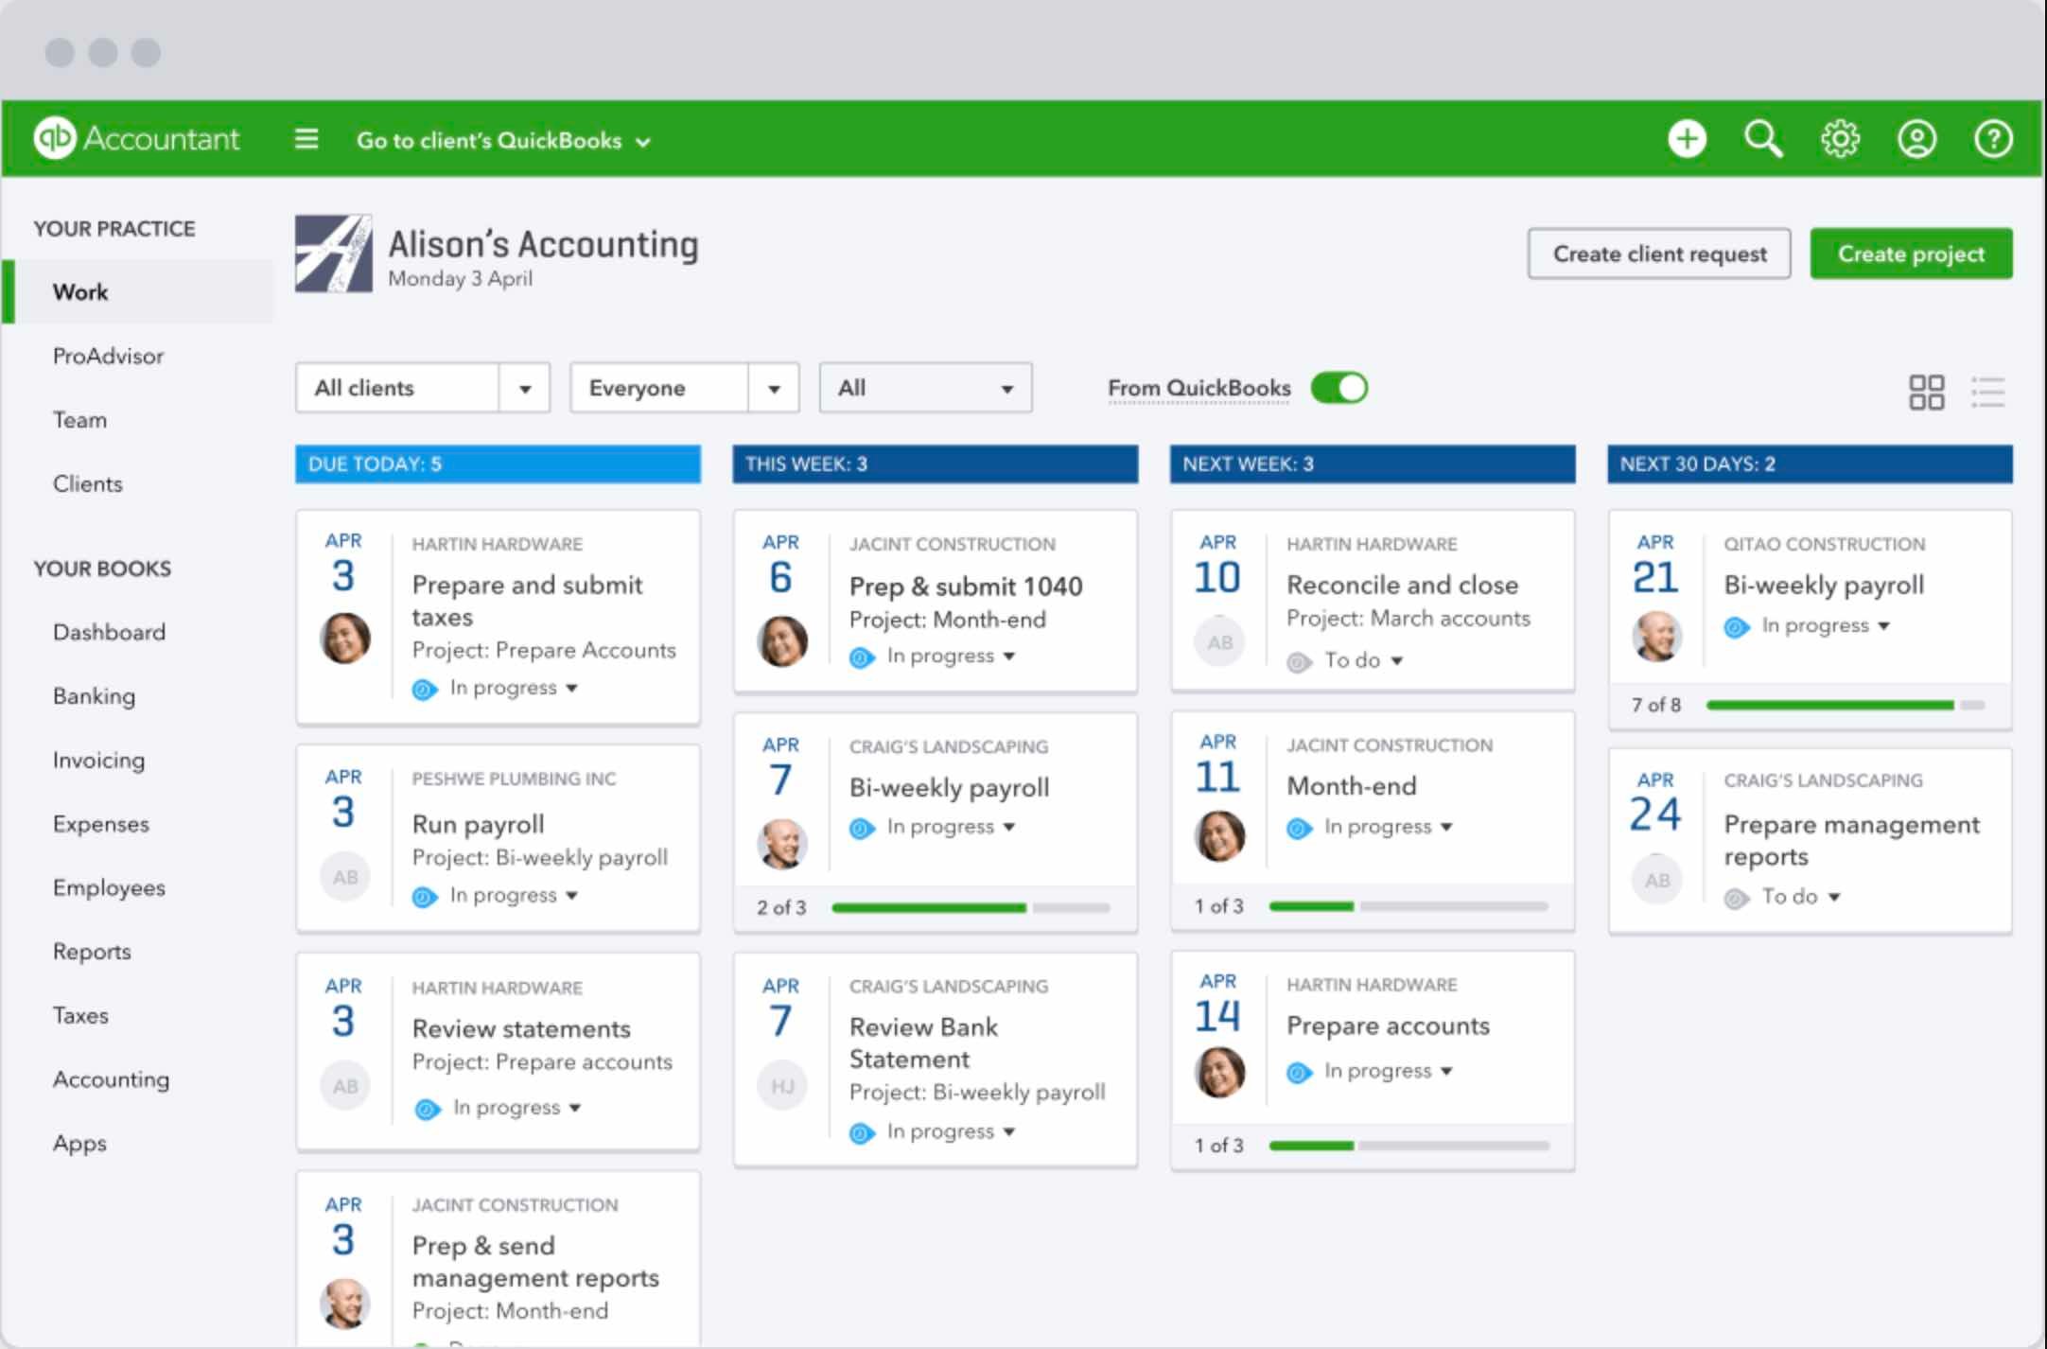Open the hamburger navigation menu
Image resolution: width=2047 pixels, height=1349 pixels.
pos(306,138)
